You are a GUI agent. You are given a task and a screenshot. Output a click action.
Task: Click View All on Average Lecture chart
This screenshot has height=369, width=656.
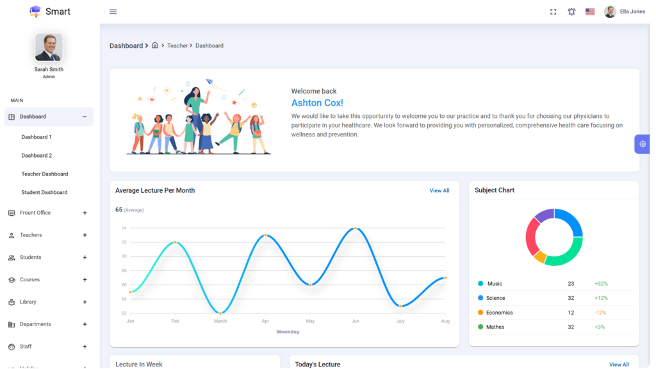[439, 191]
